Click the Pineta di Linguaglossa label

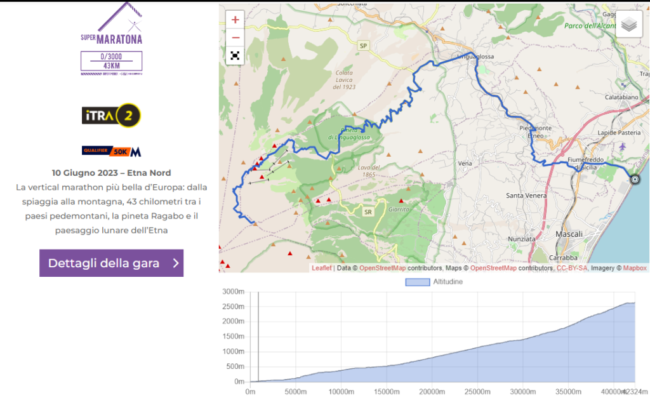(349, 133)
